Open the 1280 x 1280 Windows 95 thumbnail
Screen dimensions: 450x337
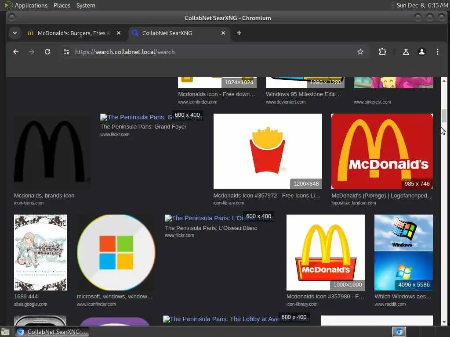pos(305,82)
